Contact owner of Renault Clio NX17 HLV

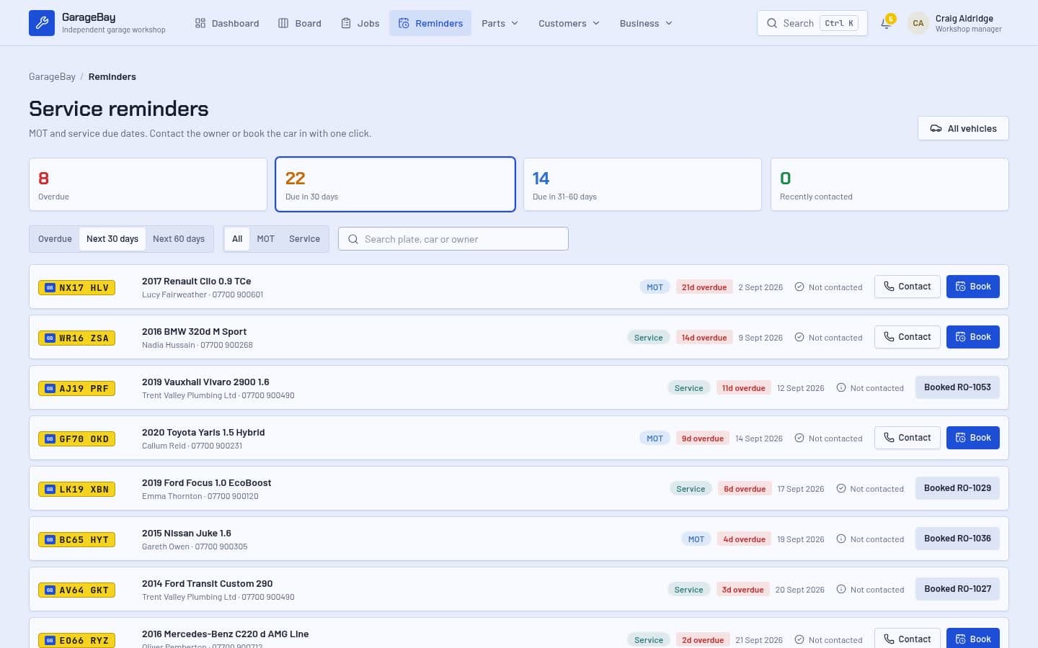pos(908,287)
